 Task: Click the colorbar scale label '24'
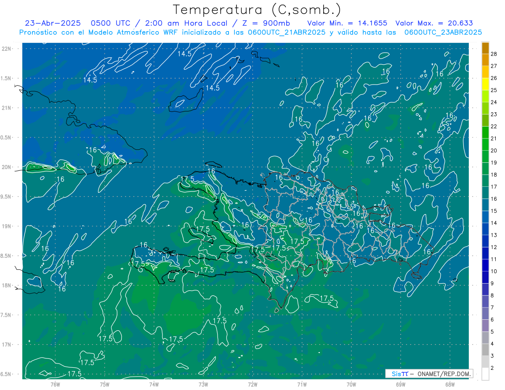click(494, 102)
